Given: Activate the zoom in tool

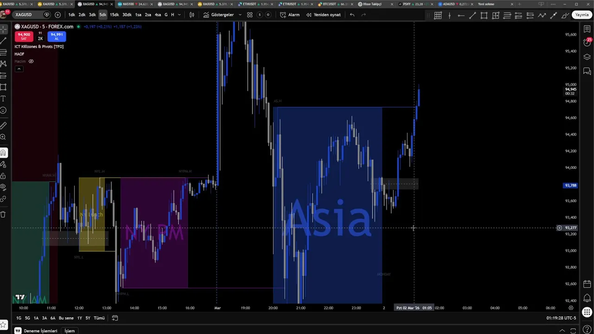Looking at the screenshot, I should pyautogui.click(x=3, y=137).
